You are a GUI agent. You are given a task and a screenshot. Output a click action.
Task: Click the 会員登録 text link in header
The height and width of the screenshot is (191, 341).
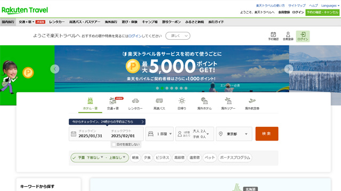(x=284, y=12)
